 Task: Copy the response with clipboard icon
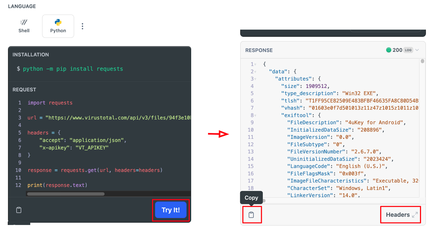251,215
